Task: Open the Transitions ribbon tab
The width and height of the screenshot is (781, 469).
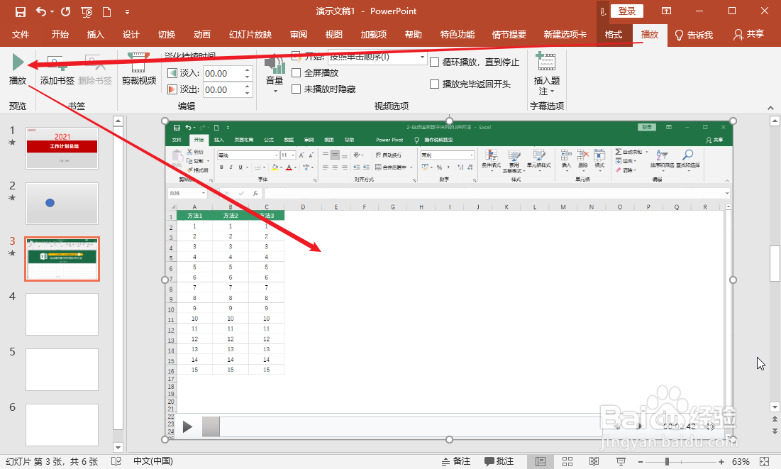Action: point(167,34)
